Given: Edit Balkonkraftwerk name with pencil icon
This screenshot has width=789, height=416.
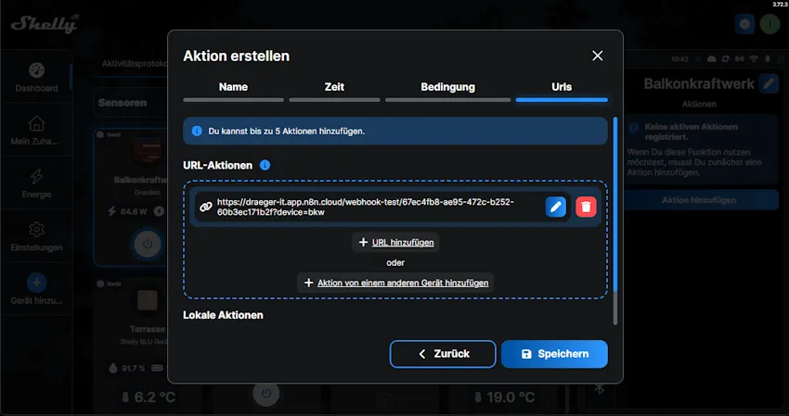Looking at the screenshot, I should tap(769, 83).
